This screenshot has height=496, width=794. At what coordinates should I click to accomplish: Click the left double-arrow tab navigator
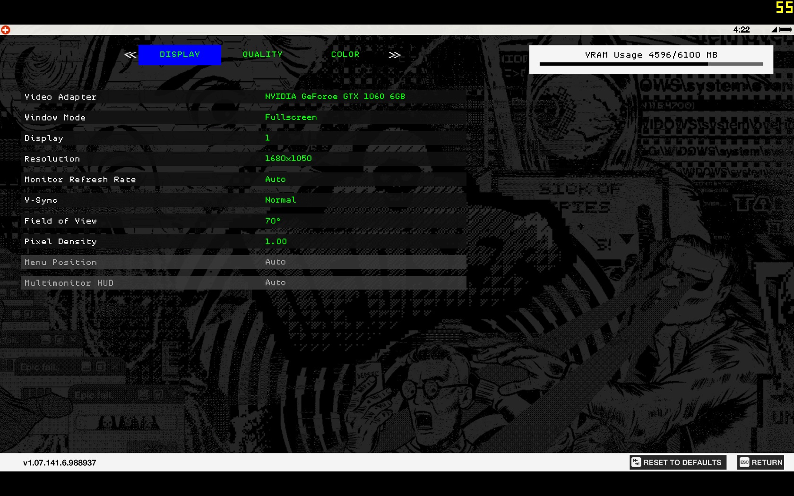(130, 55)
